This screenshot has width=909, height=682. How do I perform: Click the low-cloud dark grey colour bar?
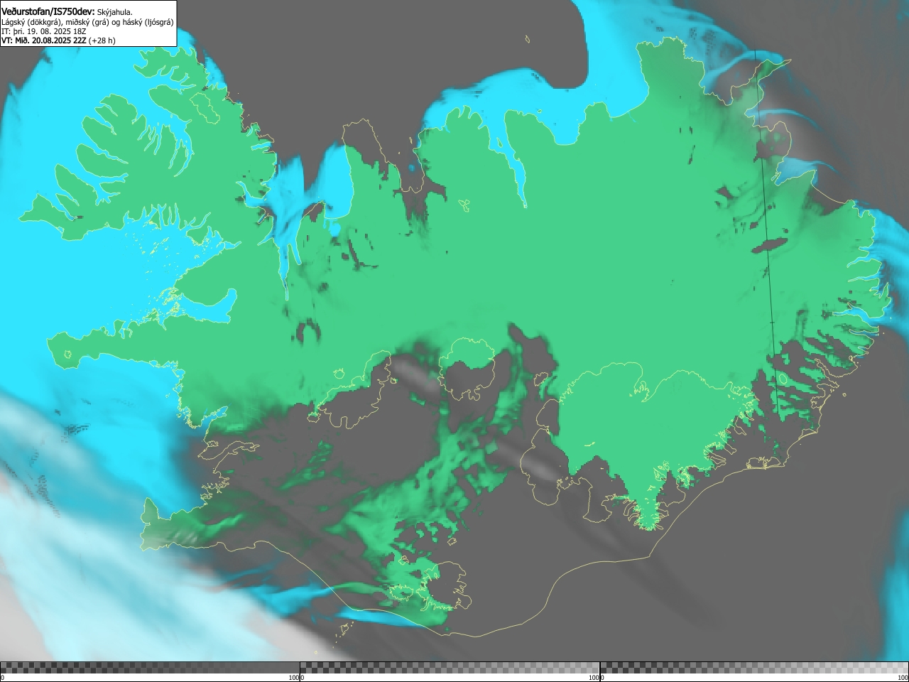150,668
